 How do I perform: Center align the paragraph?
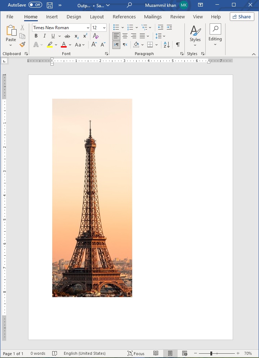(x=125, y=36)
